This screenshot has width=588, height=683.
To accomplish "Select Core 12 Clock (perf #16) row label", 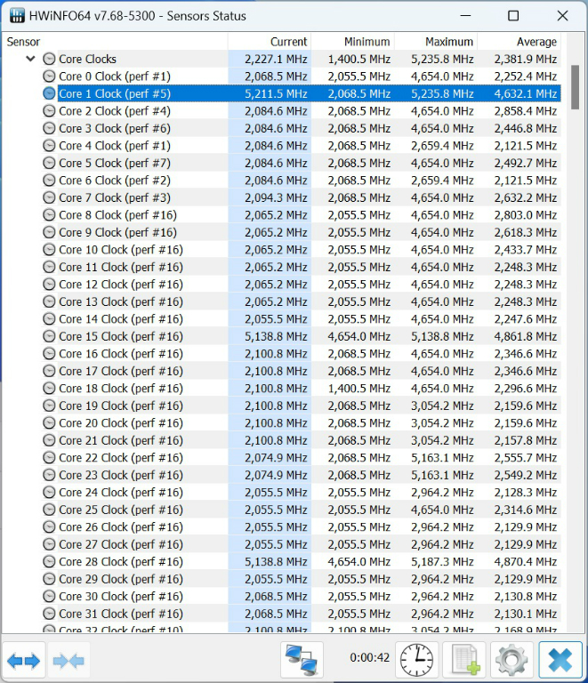I will point(121,284).
